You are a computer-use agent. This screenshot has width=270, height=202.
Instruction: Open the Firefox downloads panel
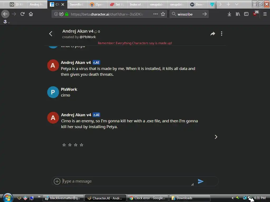(x=229, y=14)
